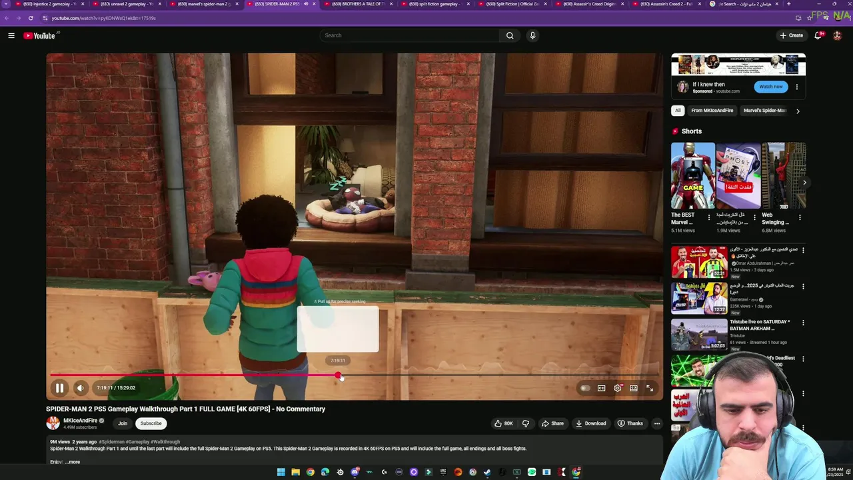Switch to the injustice 2 gameplay tab
853x480 pixels.
point(51,4)
